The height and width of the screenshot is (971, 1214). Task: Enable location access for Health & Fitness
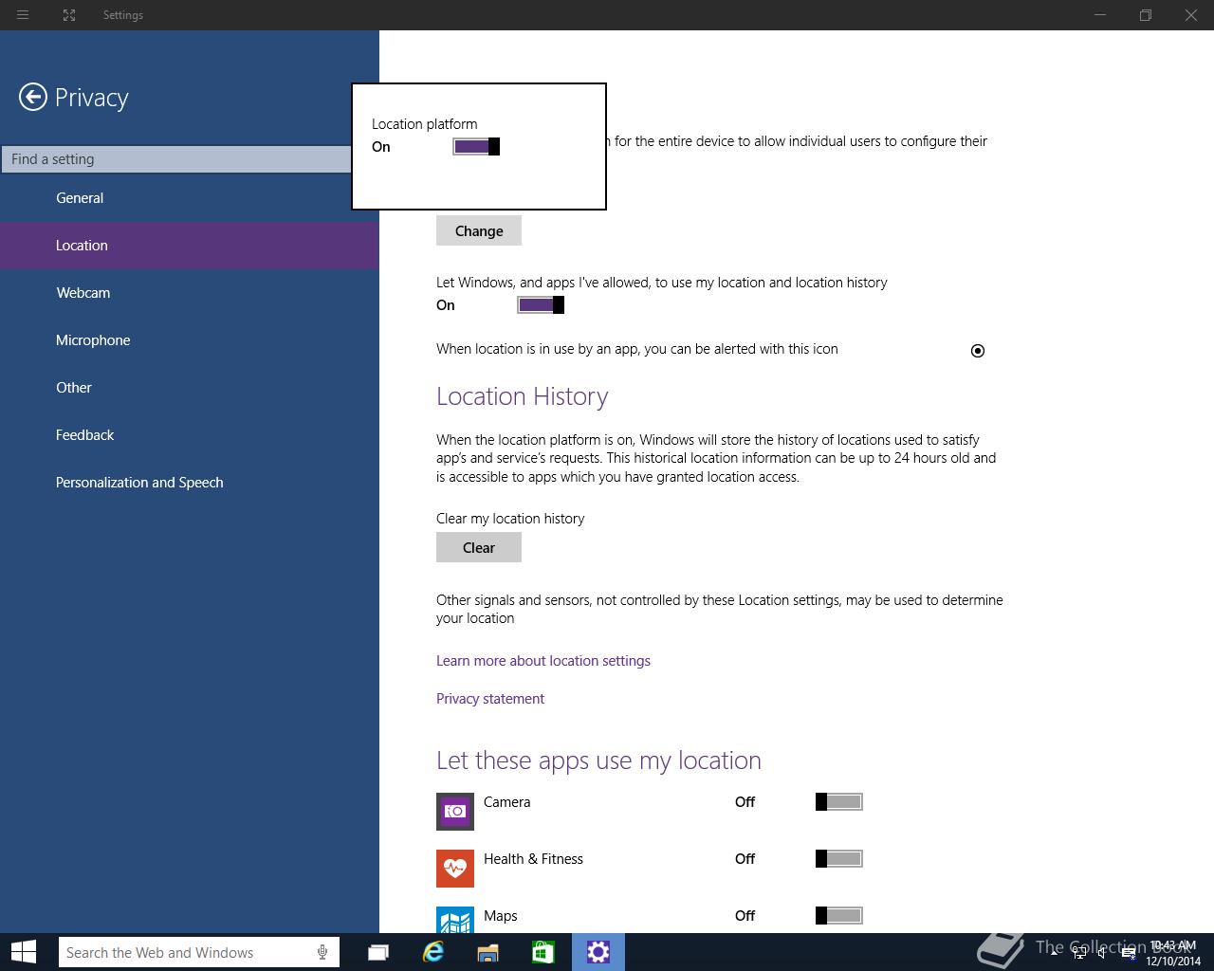pos(839,859)
